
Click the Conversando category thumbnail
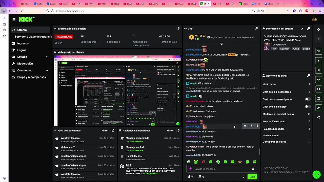pyautogui.click(x=267, y=47)
